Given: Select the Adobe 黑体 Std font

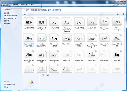Looking at the screenshot, I should click(x=29, y=54).
